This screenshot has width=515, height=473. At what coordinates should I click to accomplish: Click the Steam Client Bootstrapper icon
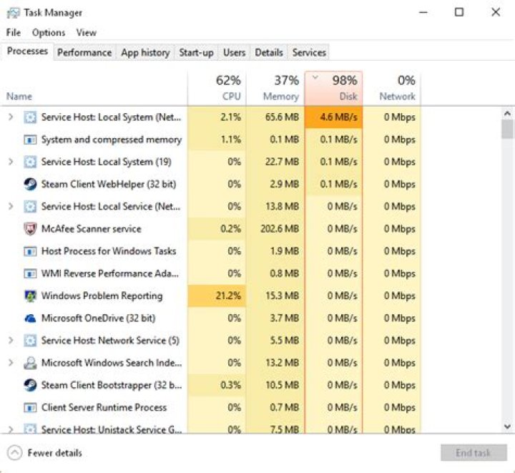tap(30, 385)
